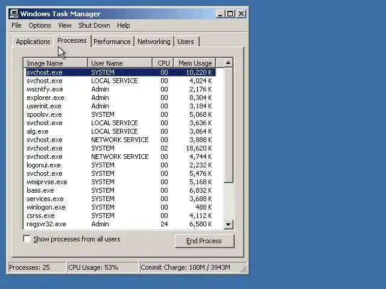
Task: Select the wscntfy.exe process
Action: (x=121, y=89)
